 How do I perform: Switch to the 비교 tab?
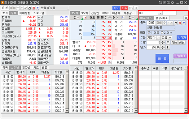coord(45,68)
